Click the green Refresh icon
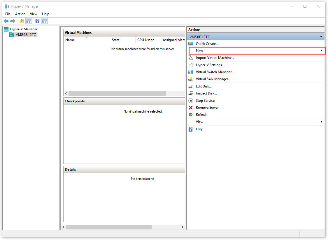 (x=191, y=114)
